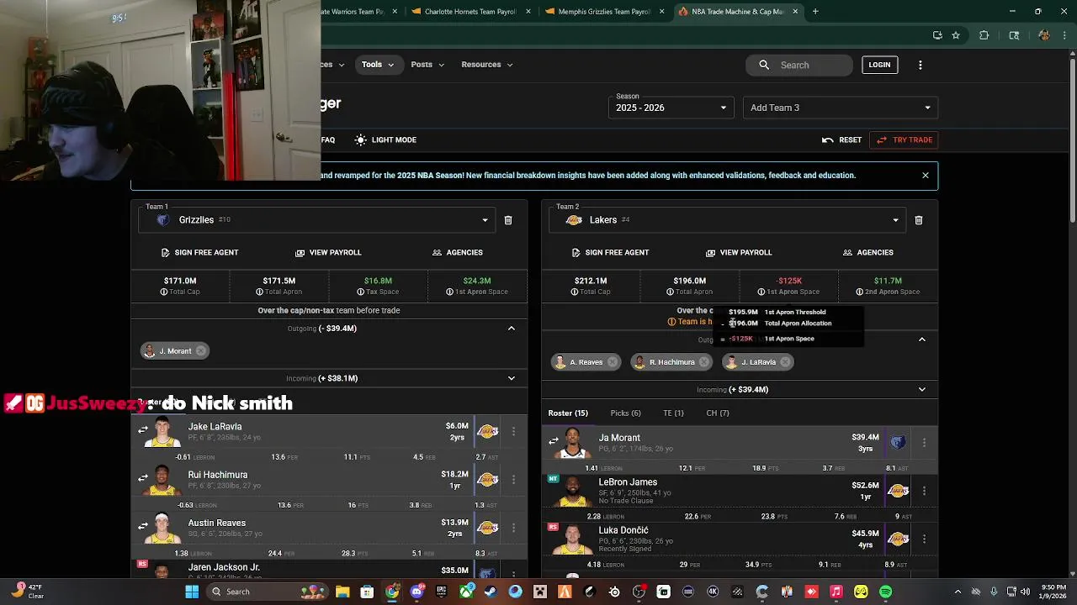Dismiss the 2025 NBA Season announcement banner
Viewport: 1077px width, 605px height.
point(926,176)
